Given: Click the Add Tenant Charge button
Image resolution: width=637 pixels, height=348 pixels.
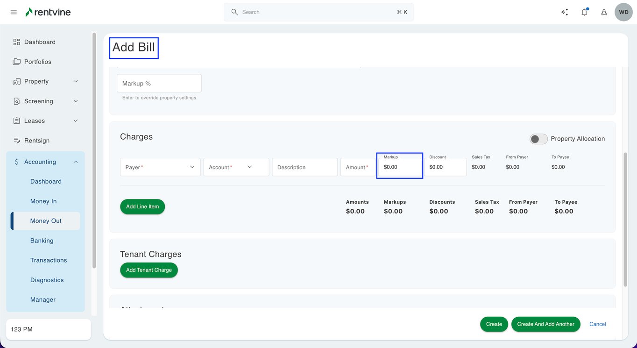Looking at the screenshot, I should coord(149,270).
